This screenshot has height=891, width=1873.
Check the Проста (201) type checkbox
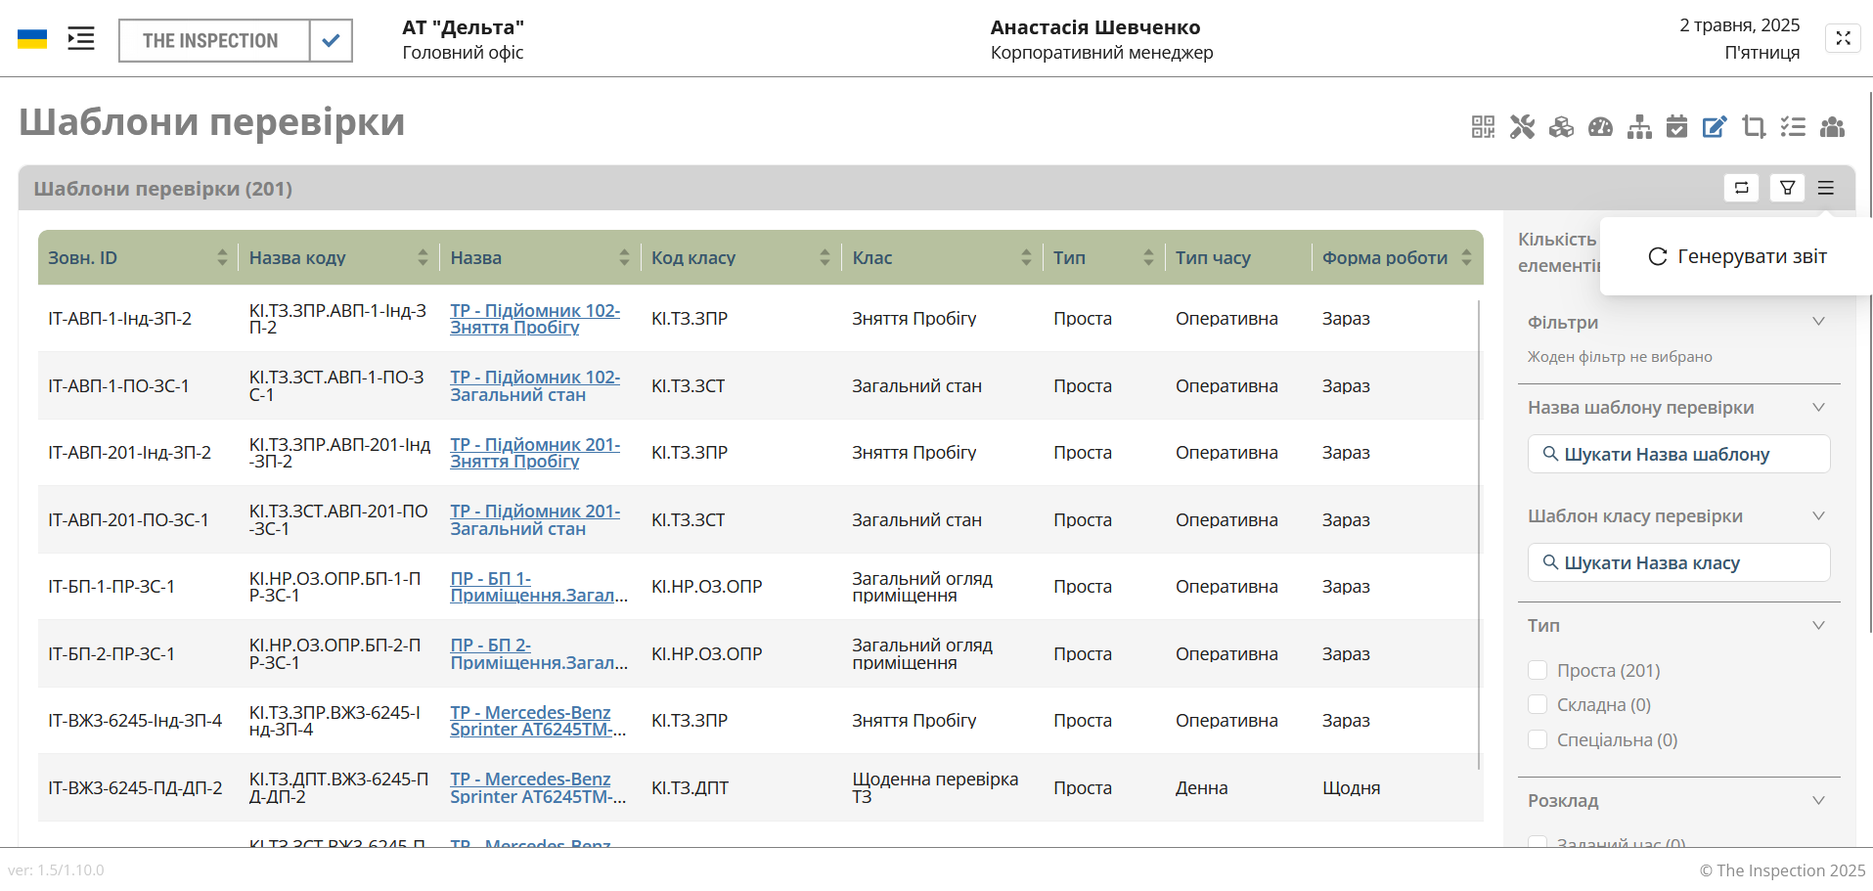click(1538, 670)
